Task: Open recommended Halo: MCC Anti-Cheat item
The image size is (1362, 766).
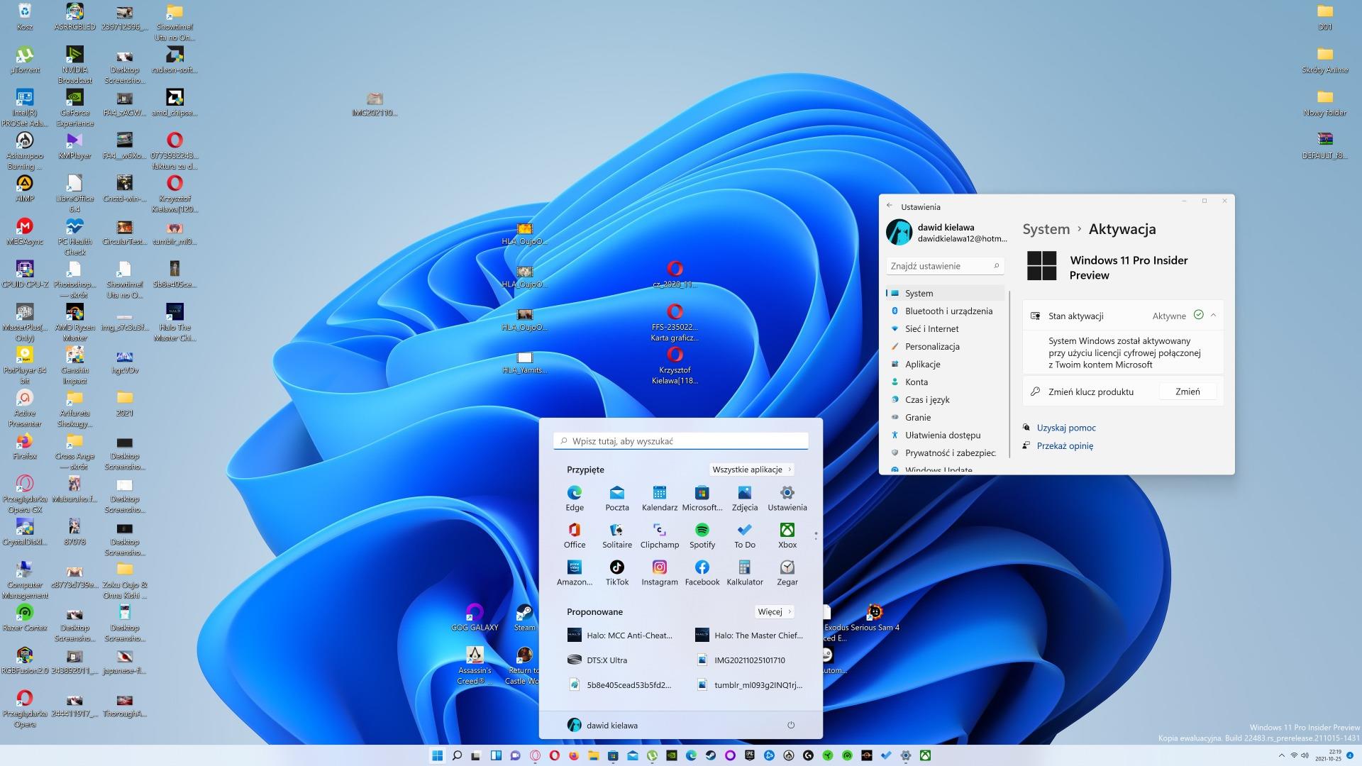Action: [620, 635]
